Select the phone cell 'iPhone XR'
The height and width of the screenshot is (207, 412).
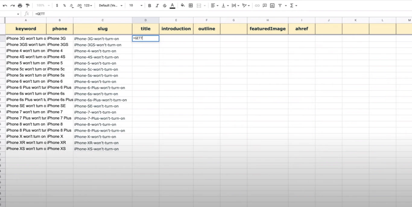60,143
